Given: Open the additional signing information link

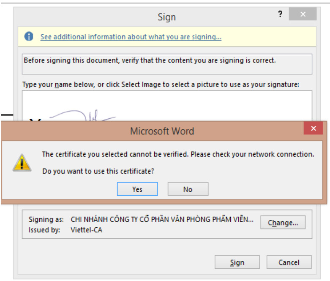Looking at the screenshot, I should click(x=131, y=37).
